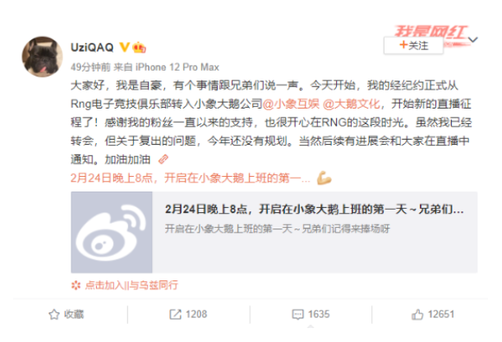Click the crown membership badge icon
This screenshot has height=342, width=502.
point(139,48)
